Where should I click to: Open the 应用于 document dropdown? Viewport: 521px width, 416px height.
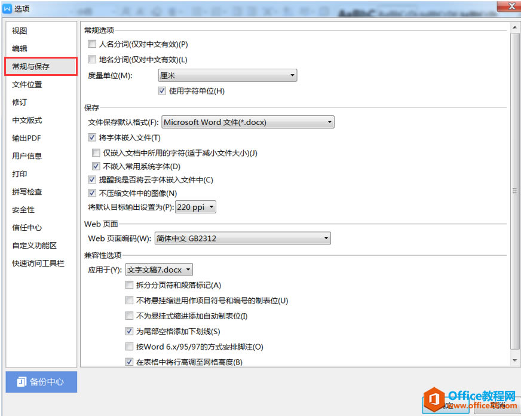coord(159,270)
